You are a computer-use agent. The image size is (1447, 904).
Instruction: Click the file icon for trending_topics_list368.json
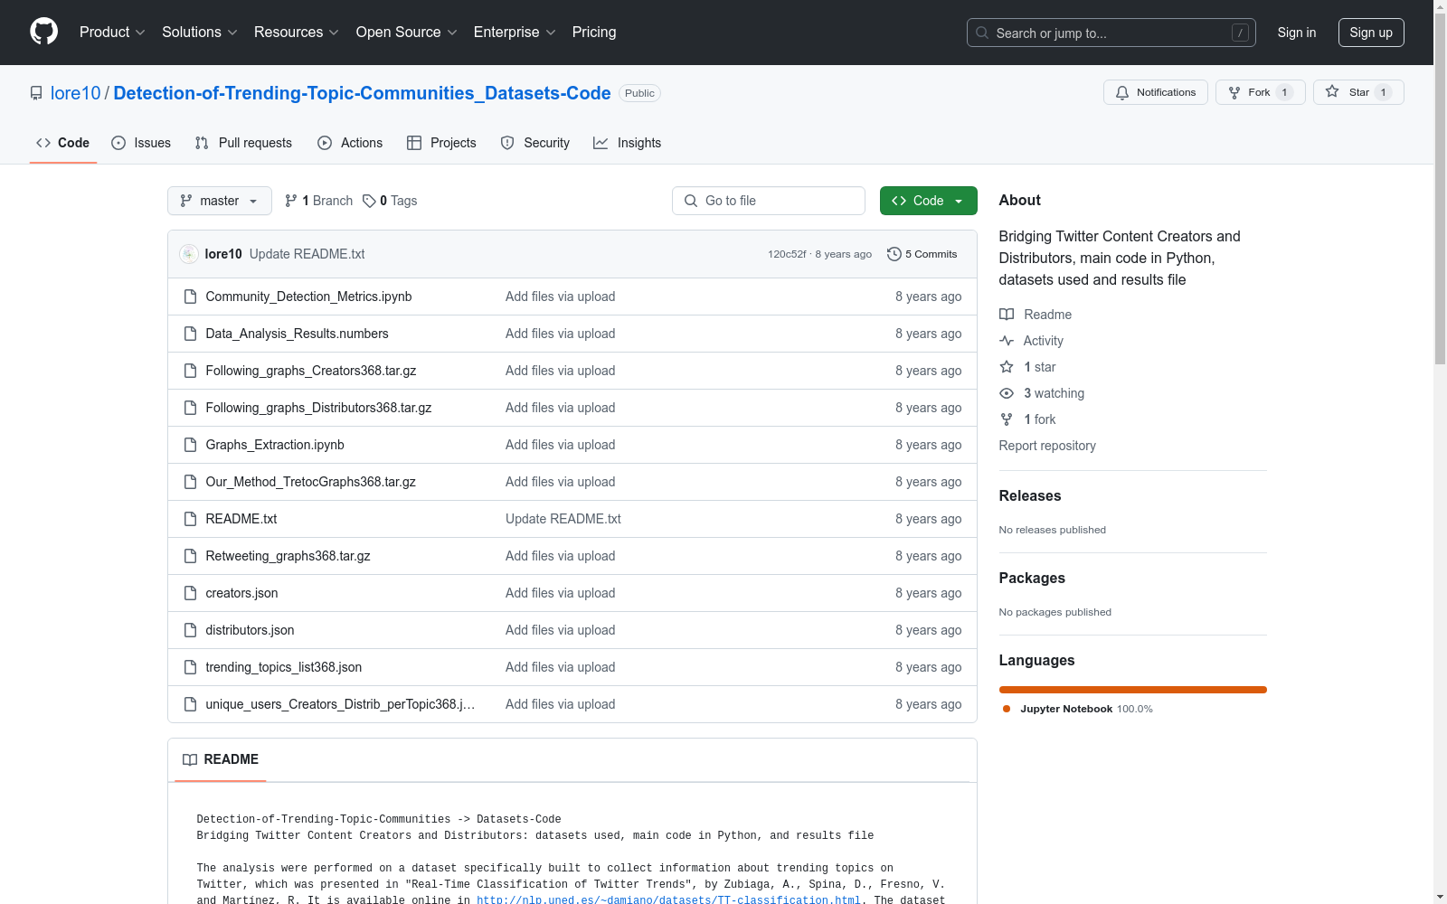pos(190,667)
